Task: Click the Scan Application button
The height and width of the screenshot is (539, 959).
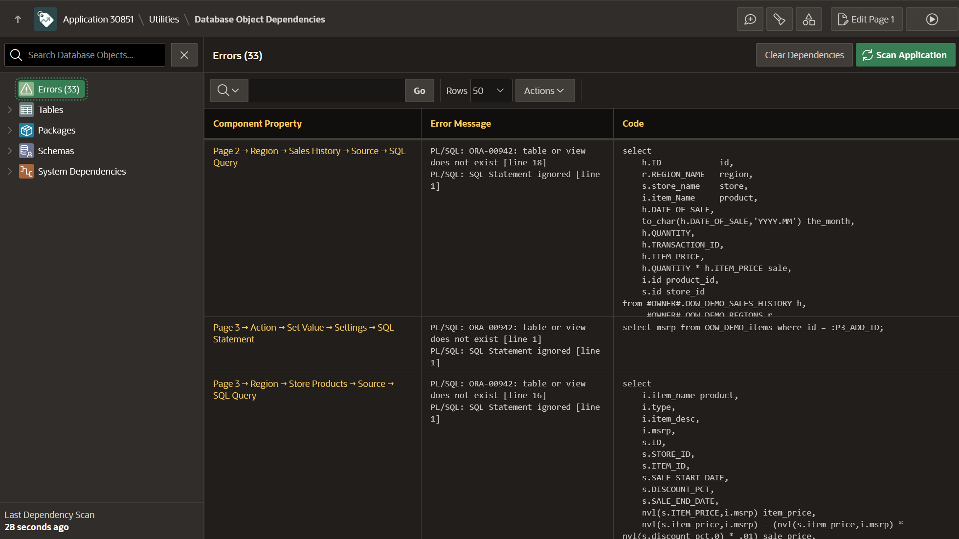Action: [905, 55]
